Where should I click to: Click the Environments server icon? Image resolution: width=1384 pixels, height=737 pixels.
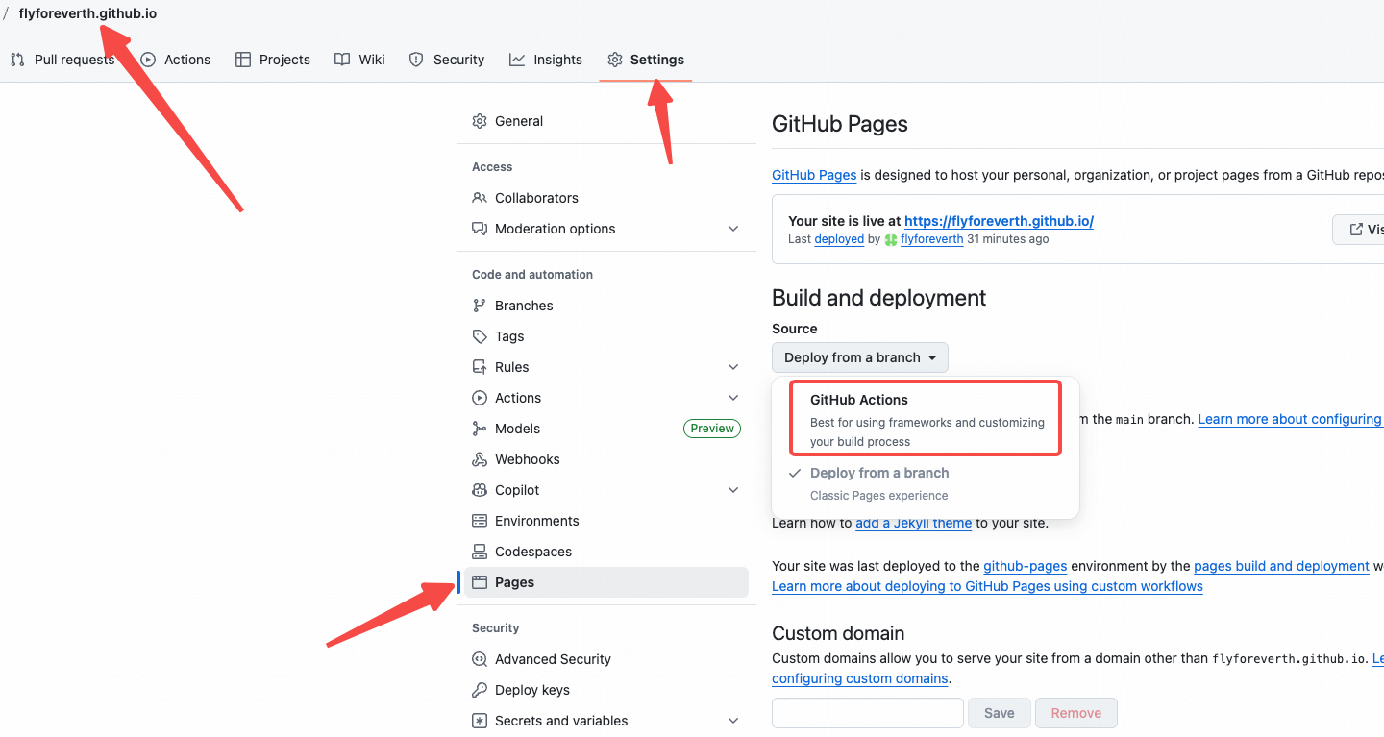coord(480,521)
